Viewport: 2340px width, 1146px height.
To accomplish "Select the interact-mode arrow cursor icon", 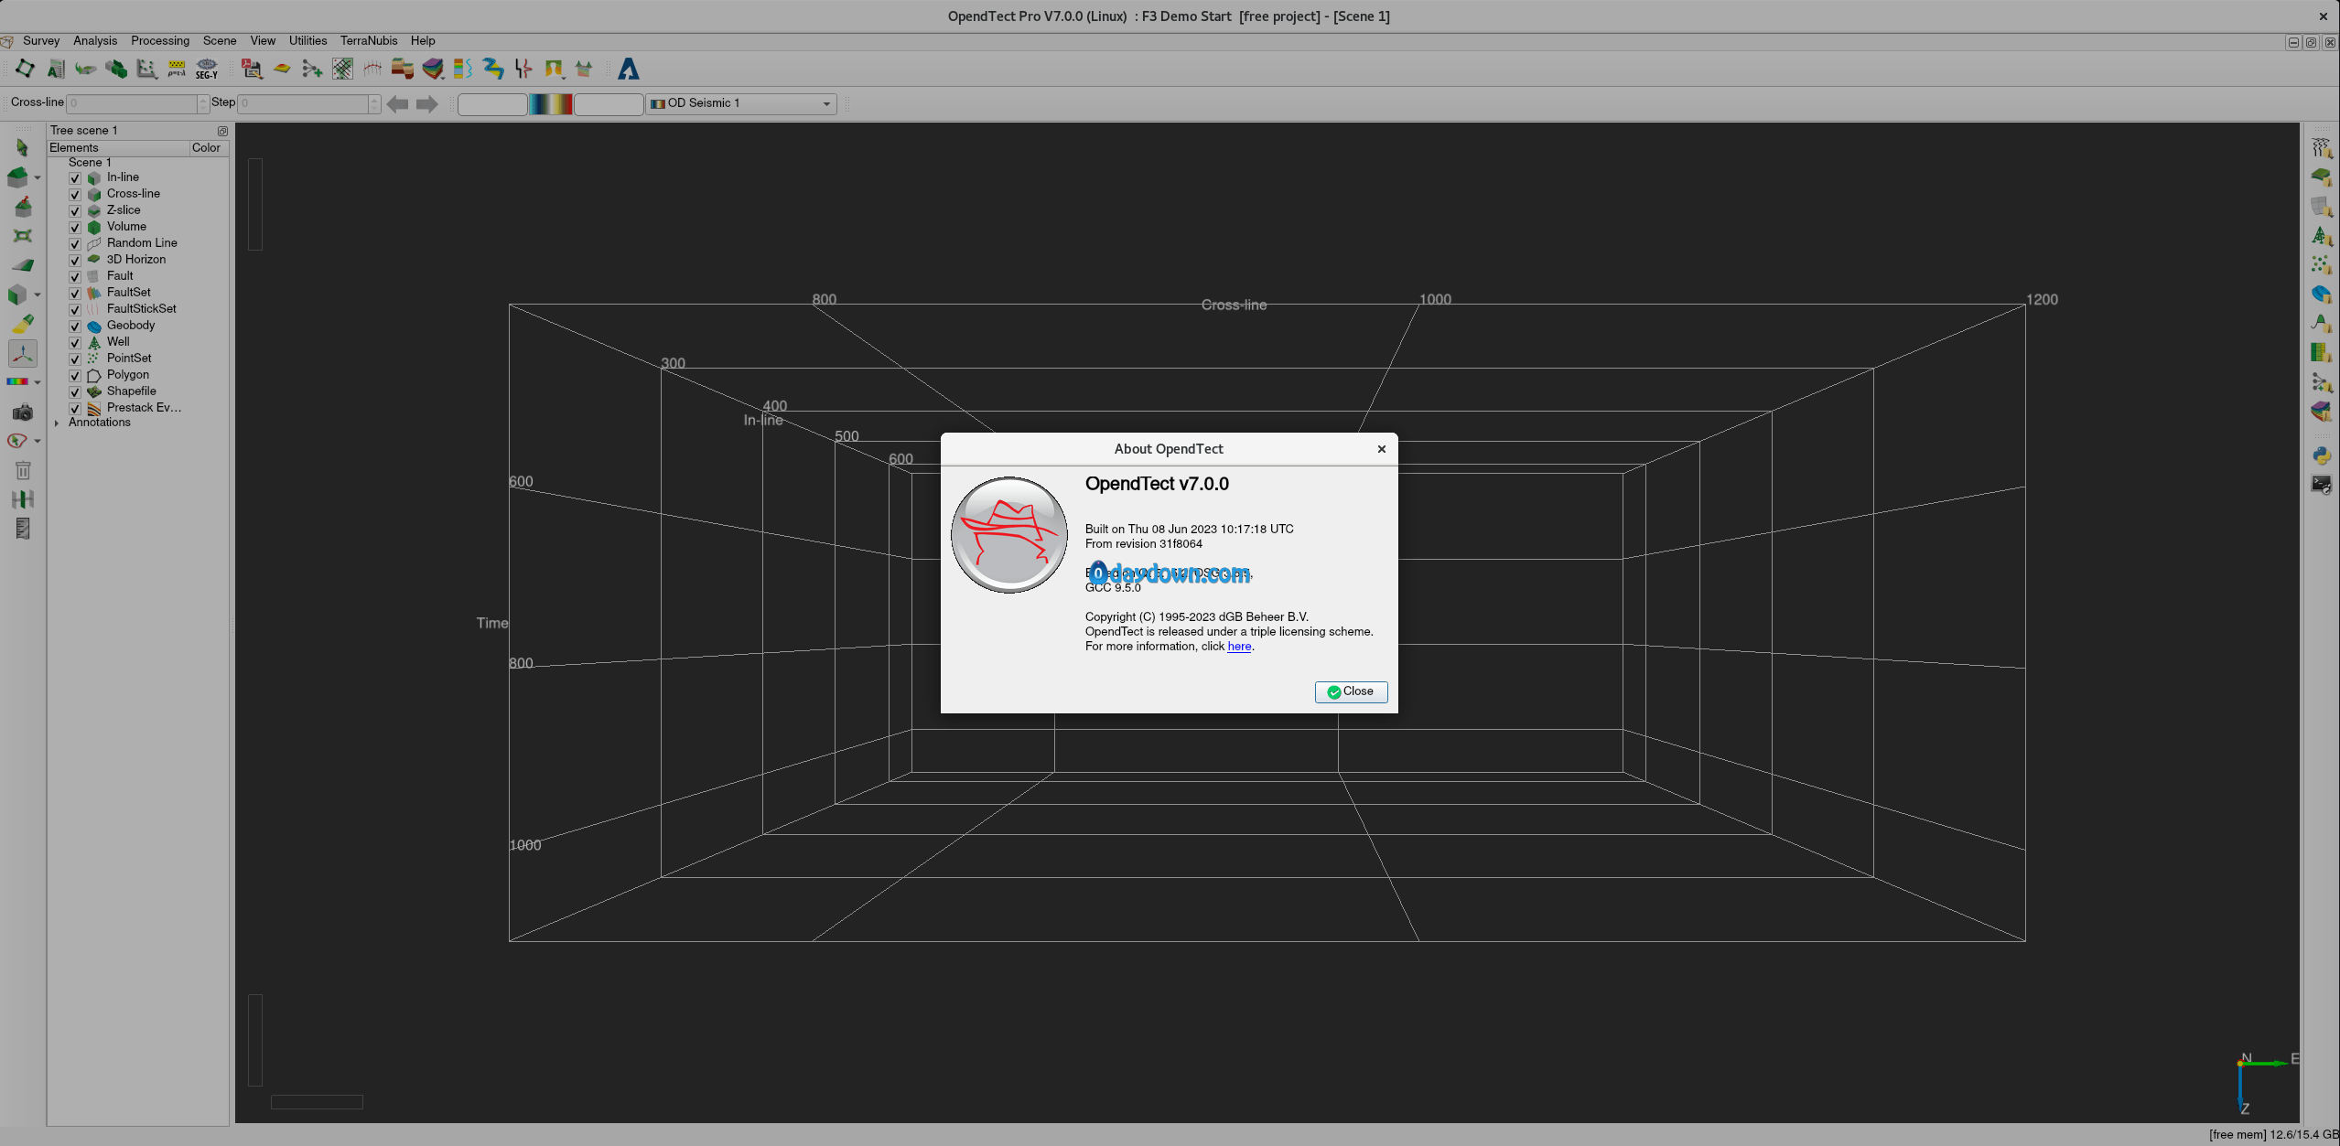I will tap(23, 147).
